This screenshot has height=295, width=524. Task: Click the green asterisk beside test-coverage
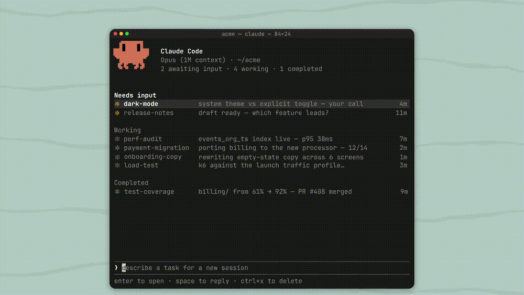pyautogui.click(x=117, y=192)
